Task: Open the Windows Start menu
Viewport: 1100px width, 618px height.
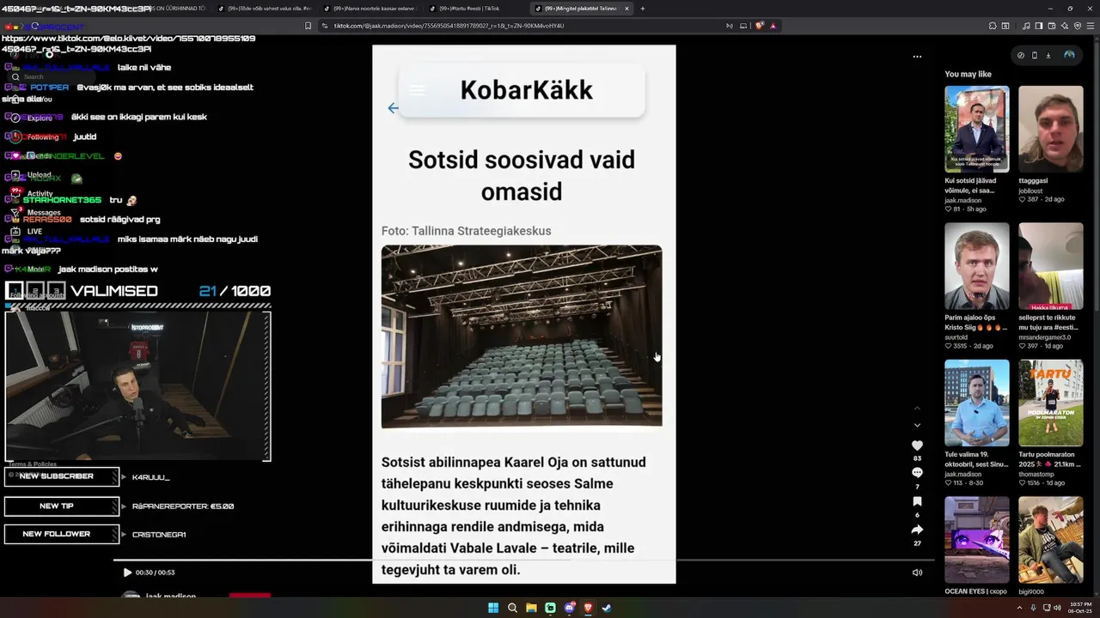Action: pyautogui.click(x=493, y=608)
